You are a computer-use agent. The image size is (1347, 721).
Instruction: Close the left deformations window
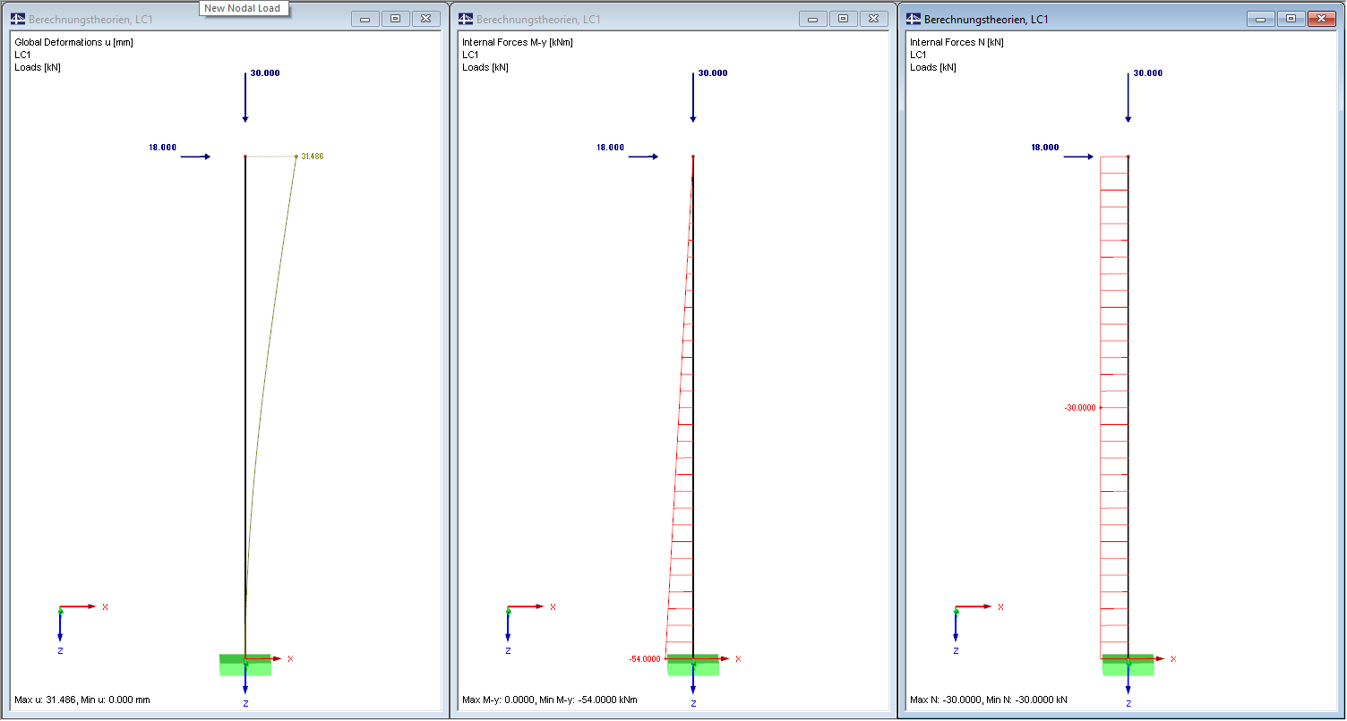[x=425, y=19]
